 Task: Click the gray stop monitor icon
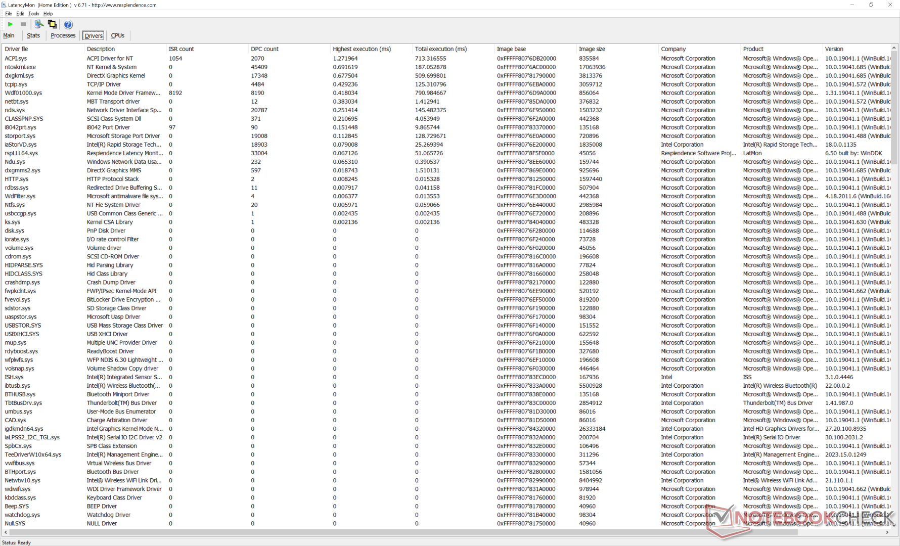click(x=23, y=24)
